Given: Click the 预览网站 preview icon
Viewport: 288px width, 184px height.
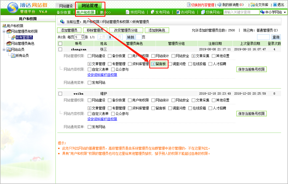Looking at the screenshot, I should (127, 12).
